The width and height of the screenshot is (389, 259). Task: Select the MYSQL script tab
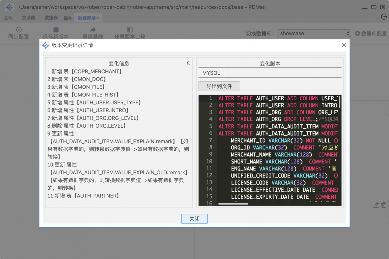pos(211,73)
